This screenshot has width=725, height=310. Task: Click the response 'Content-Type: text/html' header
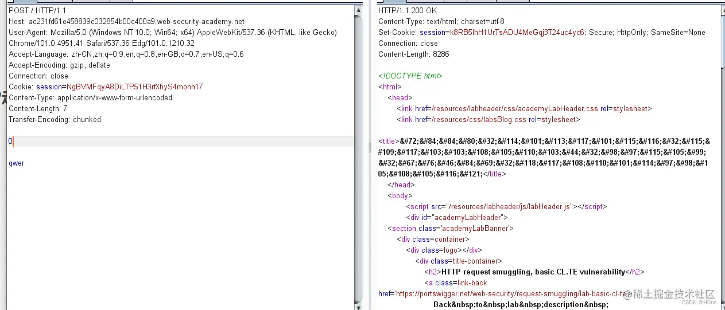[x=441, y=22]
